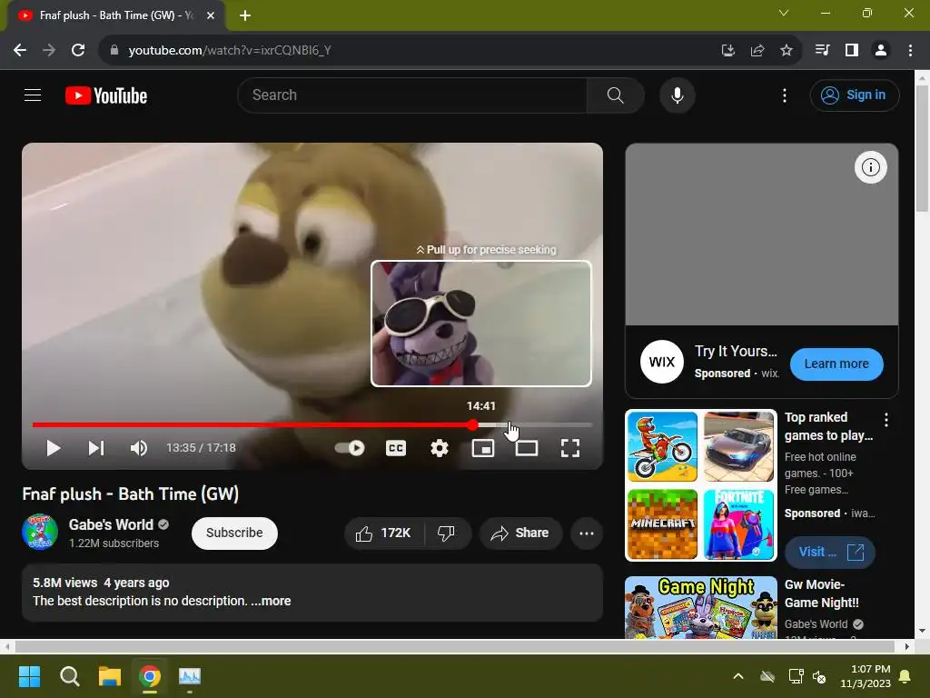Enable miniplayer mode
Image resolution: width=930 pixels, height=698 pixels.
tap(483, 448)
